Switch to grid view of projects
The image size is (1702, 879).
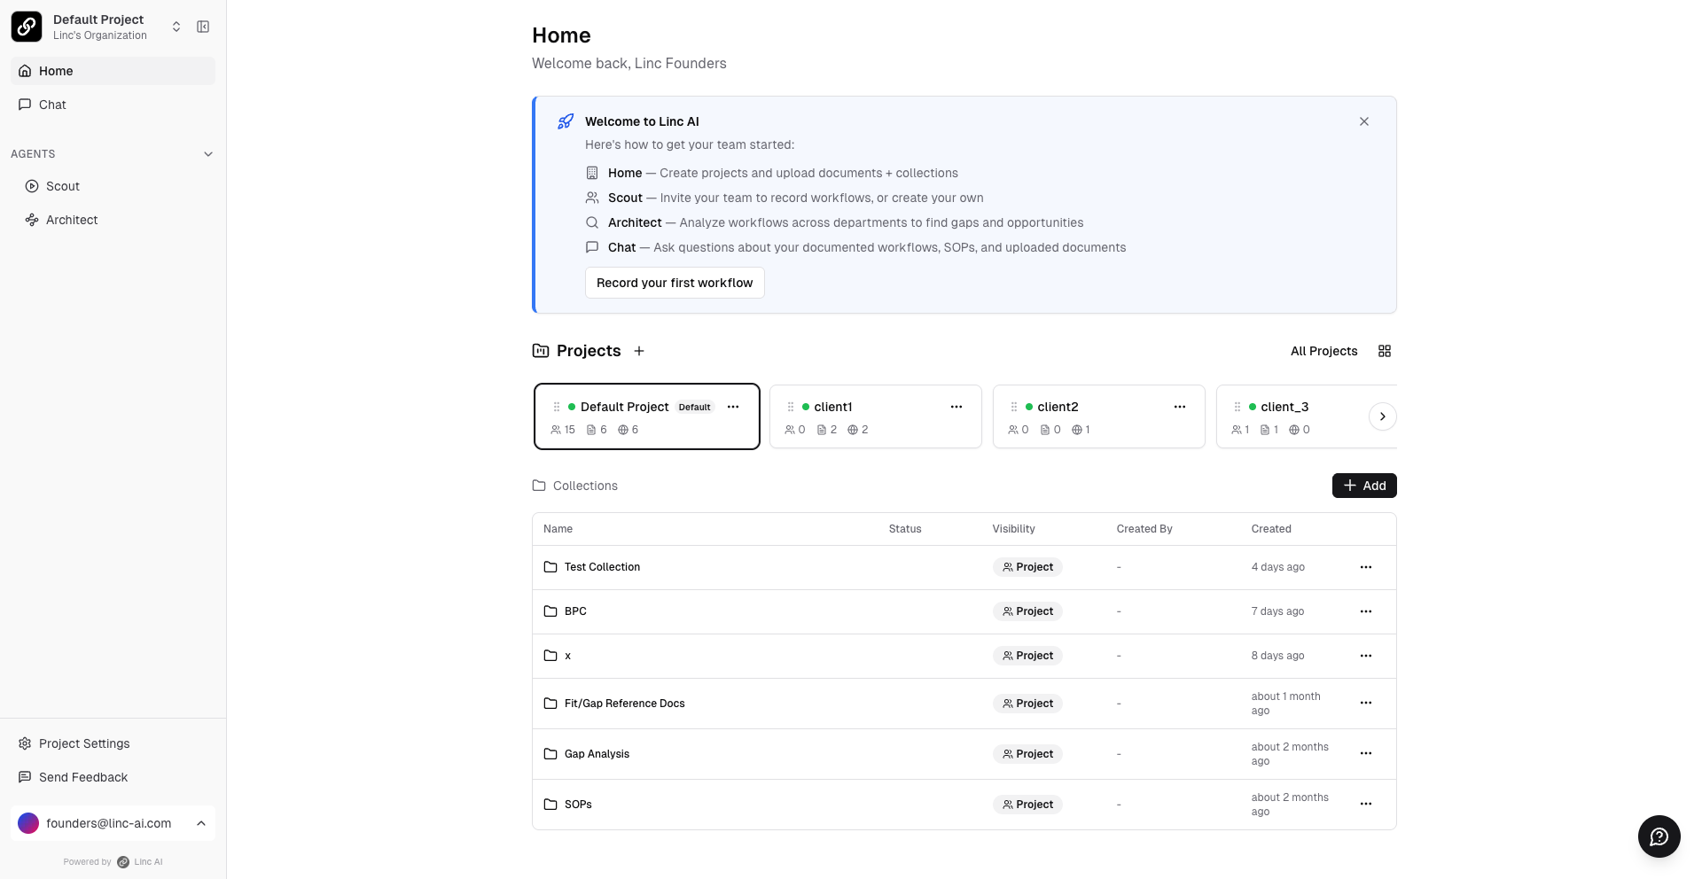pos(1385,351)
